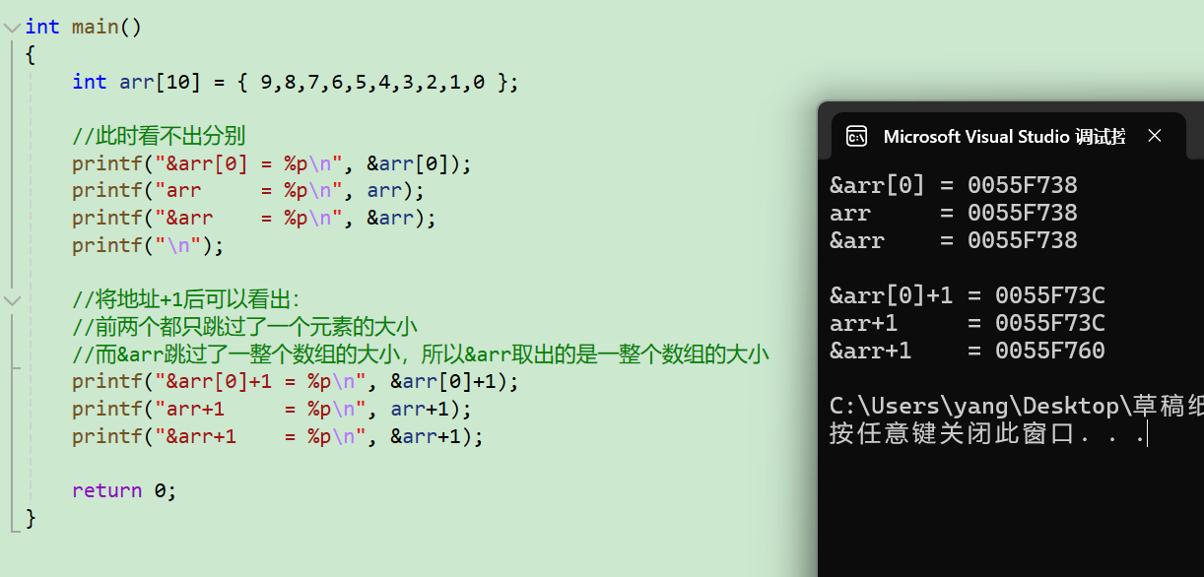Click the comment //此时看不出分别
Viewport: 1204px width, 577px height.
point(159,136)
